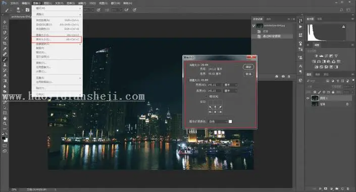Add a Hue/Saturation adjustment
Image resolution: width=356 pixels, height=192 pixels.
[314, 61]
